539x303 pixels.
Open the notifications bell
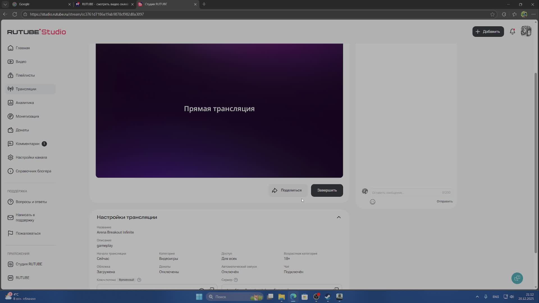[x=512, y=32]
